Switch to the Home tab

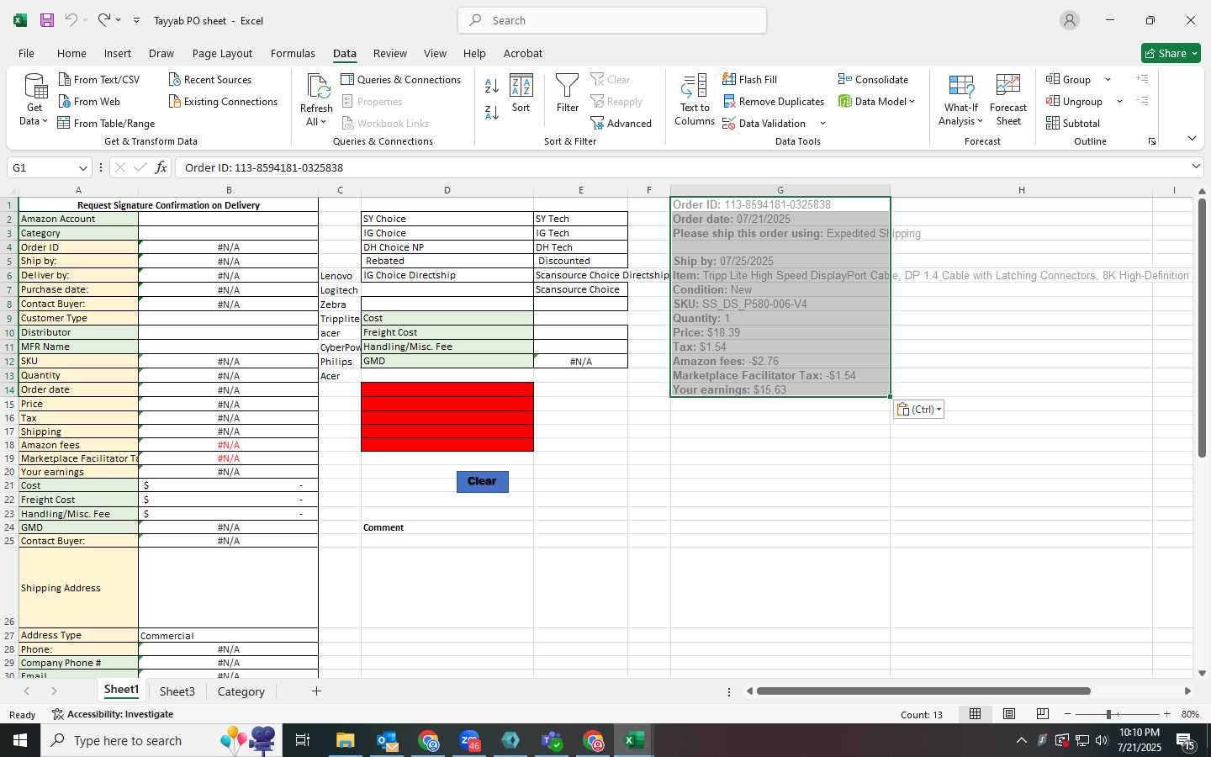[x=71, y=53]
